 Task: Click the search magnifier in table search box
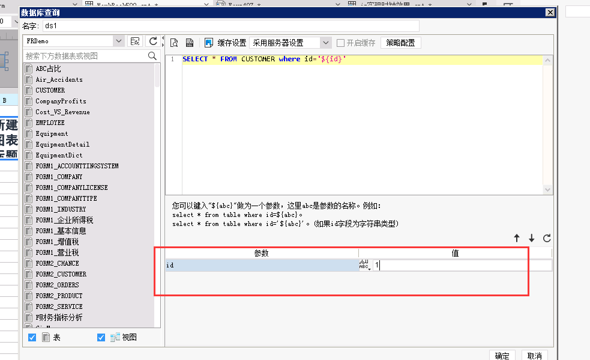click(x=152, y=56)
